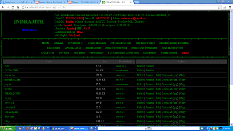The width and height of the screenshot is (233, 131).
Task: Reload the page with the refresh icon
Action: (13, 7)
